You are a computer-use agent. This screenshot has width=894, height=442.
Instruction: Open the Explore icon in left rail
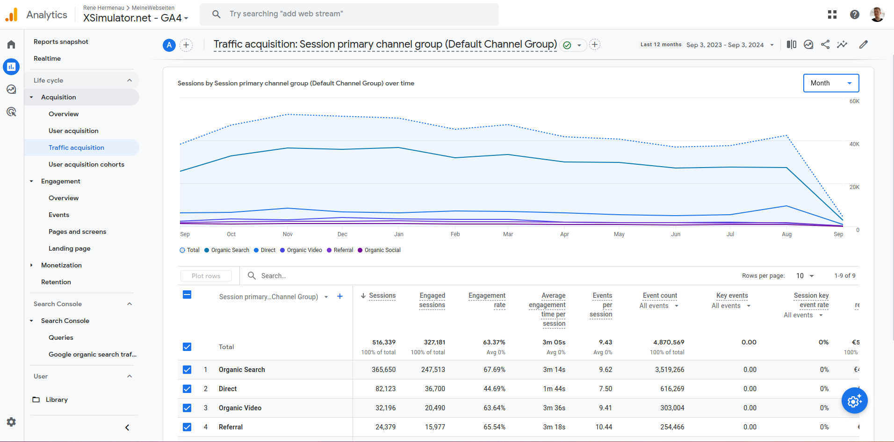point(11,89)
